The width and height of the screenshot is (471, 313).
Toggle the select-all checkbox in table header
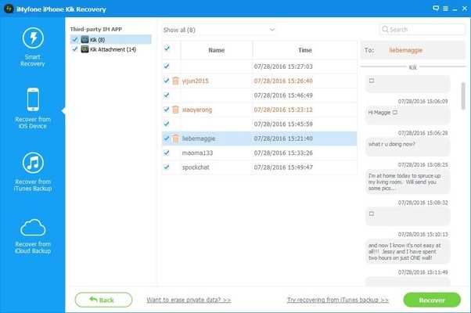[x=166, y=49]
